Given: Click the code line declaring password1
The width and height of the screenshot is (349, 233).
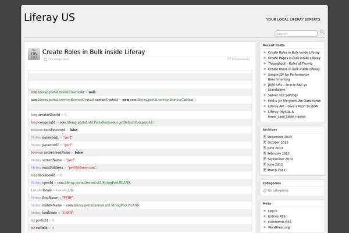Looking at the screenshot, I should (140, 137).
